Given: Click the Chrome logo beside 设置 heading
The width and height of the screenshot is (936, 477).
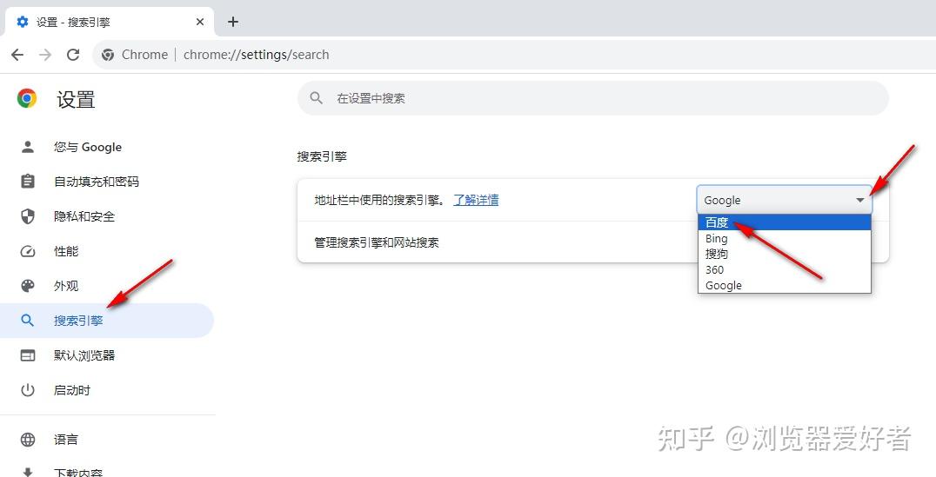Looking at the screenshot, I should [27, 98].
